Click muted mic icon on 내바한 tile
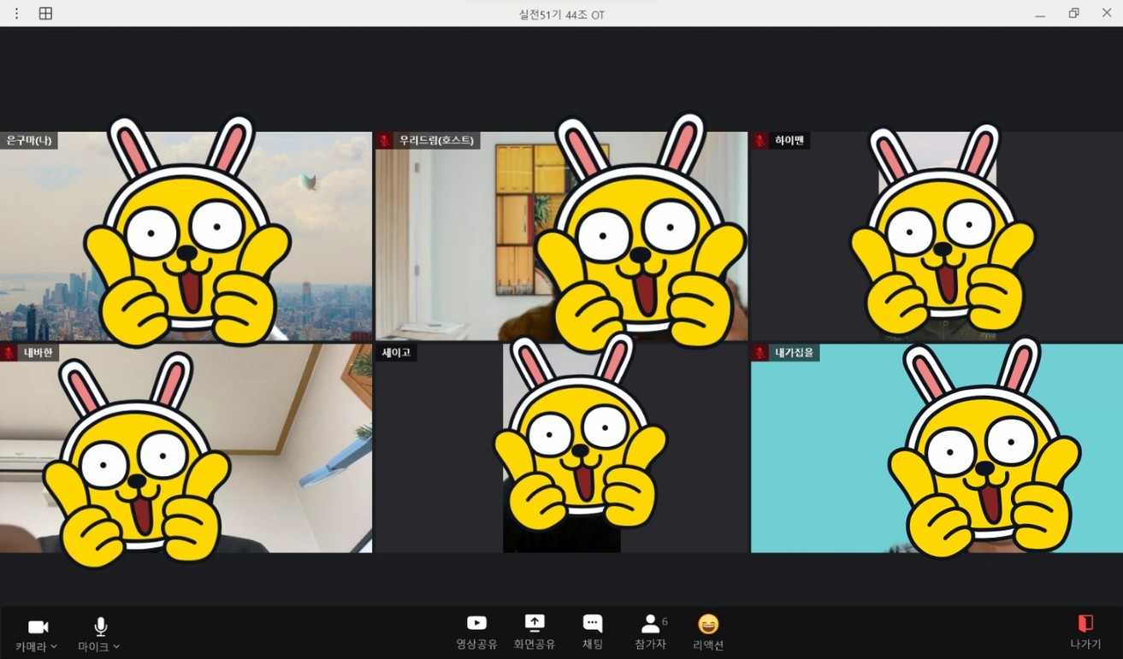The width and height of the screenshot is (1123, 659). (9, 352)
